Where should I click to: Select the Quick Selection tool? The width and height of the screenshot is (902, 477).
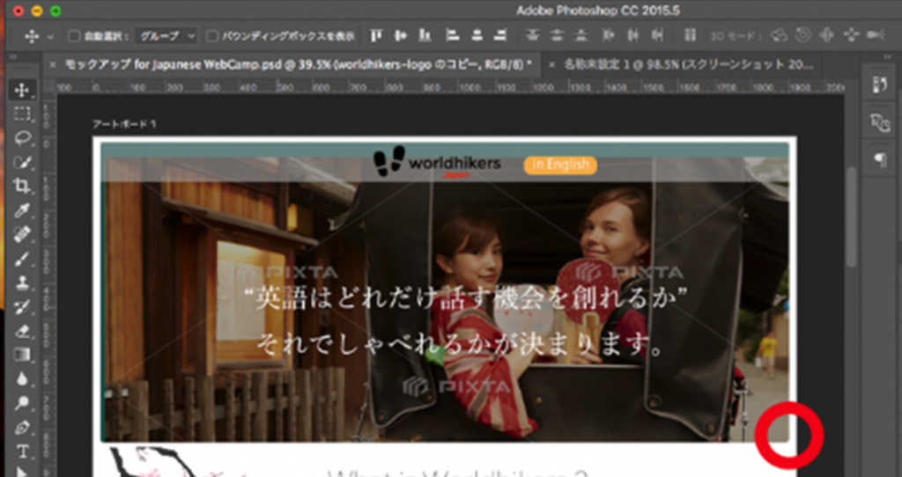pyautogui.click(x=22, y=162)
